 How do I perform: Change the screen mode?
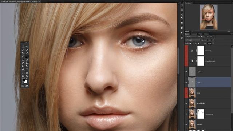pyautogui.click(x=27, y=86)
